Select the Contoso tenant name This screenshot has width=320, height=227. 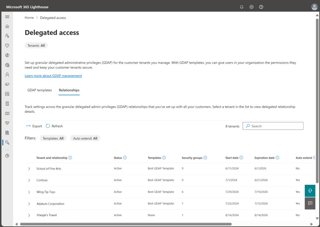(42, 180)
